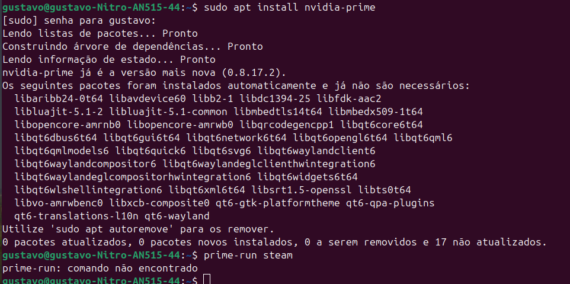Click the terminal cursor block at the final prompt

(x=206, y=280)
